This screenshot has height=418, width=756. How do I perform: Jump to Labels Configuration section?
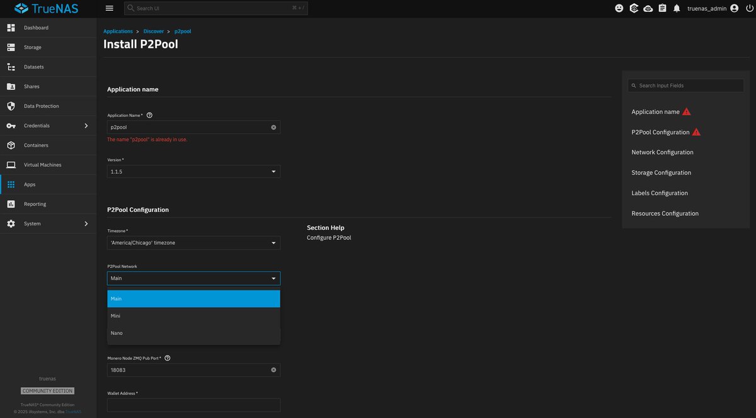click(660, 193)
